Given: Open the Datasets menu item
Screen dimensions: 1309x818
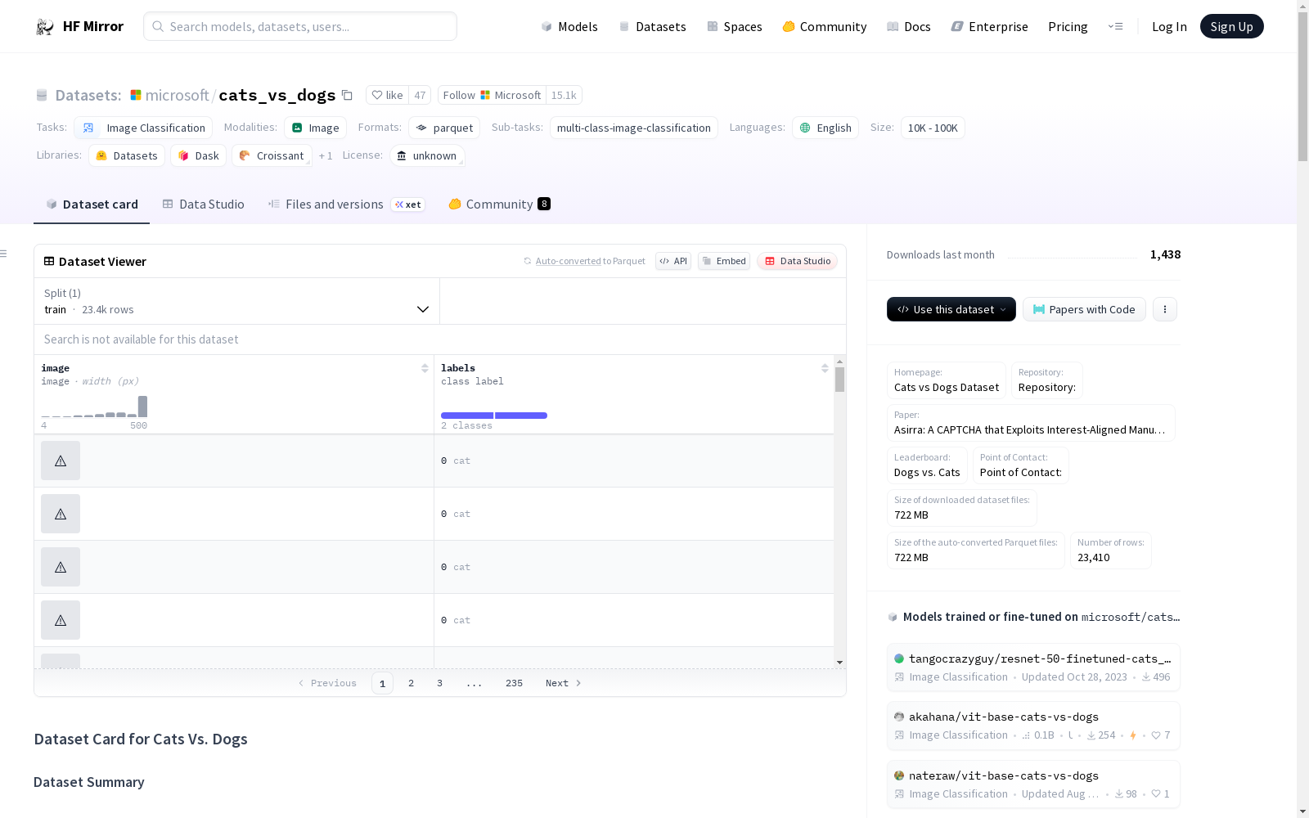Looking at the screenshot, I should [652, 26].
